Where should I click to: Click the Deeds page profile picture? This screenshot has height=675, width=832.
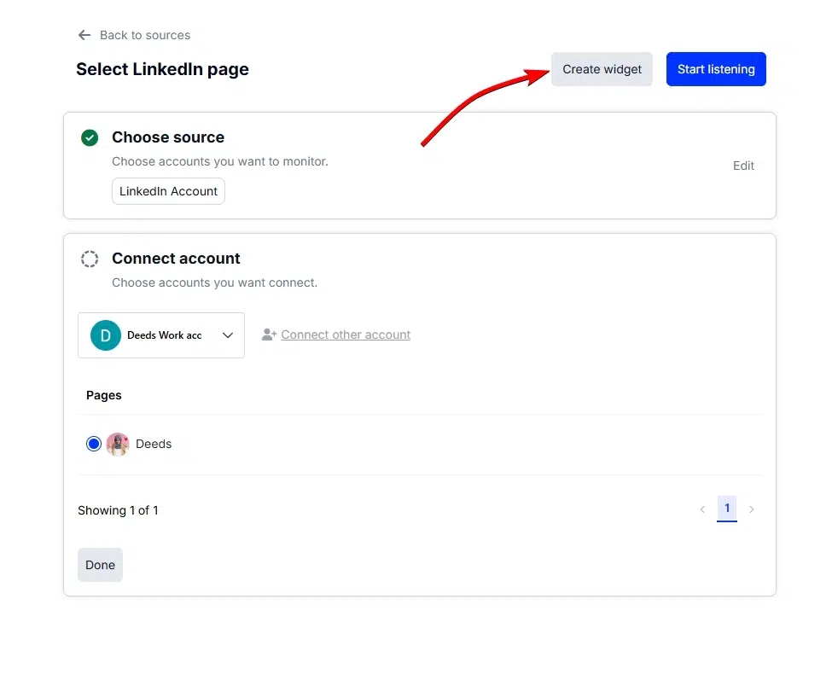tap(117, 444)
